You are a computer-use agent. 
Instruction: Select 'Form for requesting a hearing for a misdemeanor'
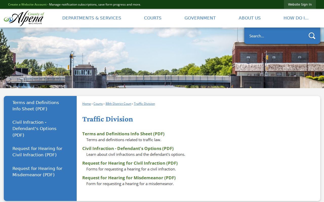click(x=130, y=184)
